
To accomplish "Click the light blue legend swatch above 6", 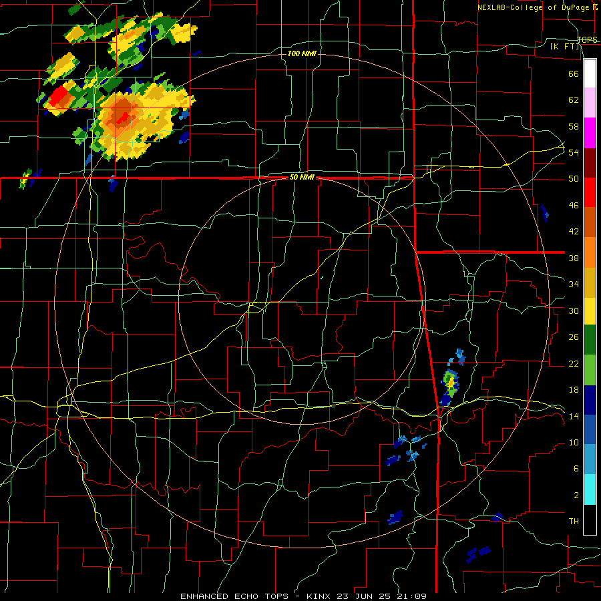I will pos(590,459).
